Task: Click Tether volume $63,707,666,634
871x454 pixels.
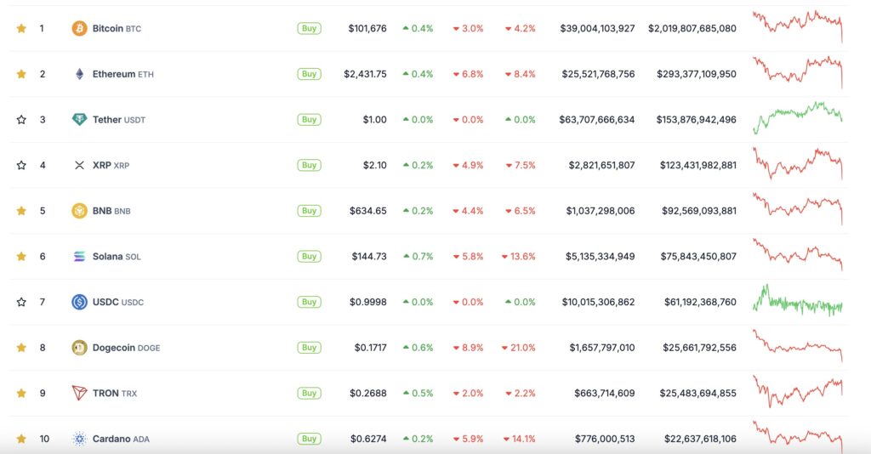Action: [x=596, y=119]
